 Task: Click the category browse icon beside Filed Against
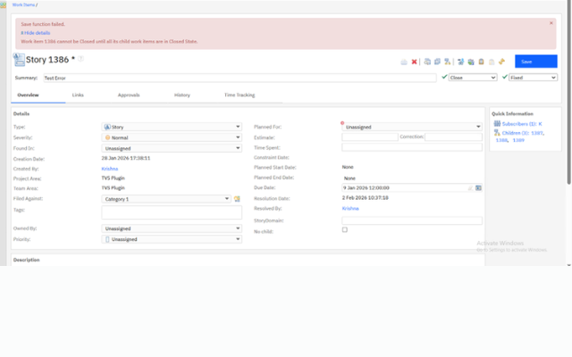point(237,199)
